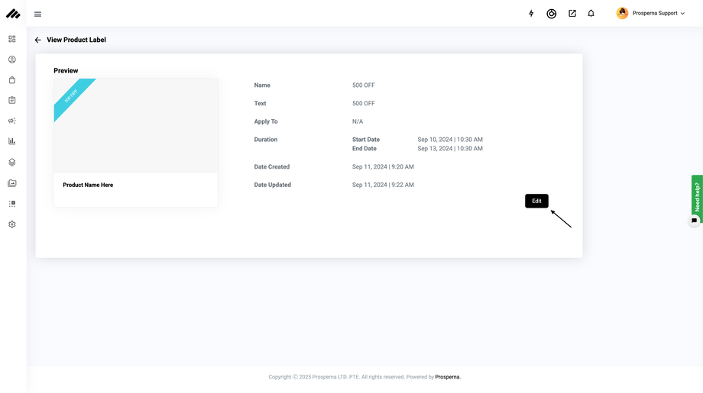Click the Start Date label

coord(366,140)
